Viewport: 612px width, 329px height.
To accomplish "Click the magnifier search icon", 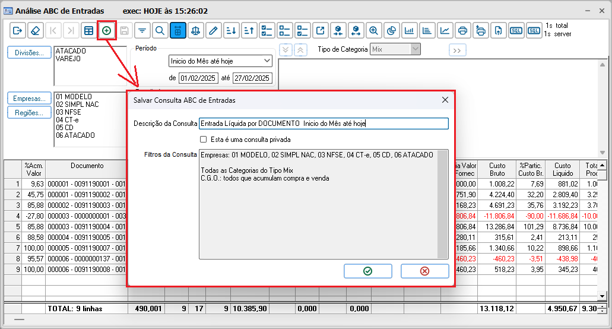I will (160, 30).
